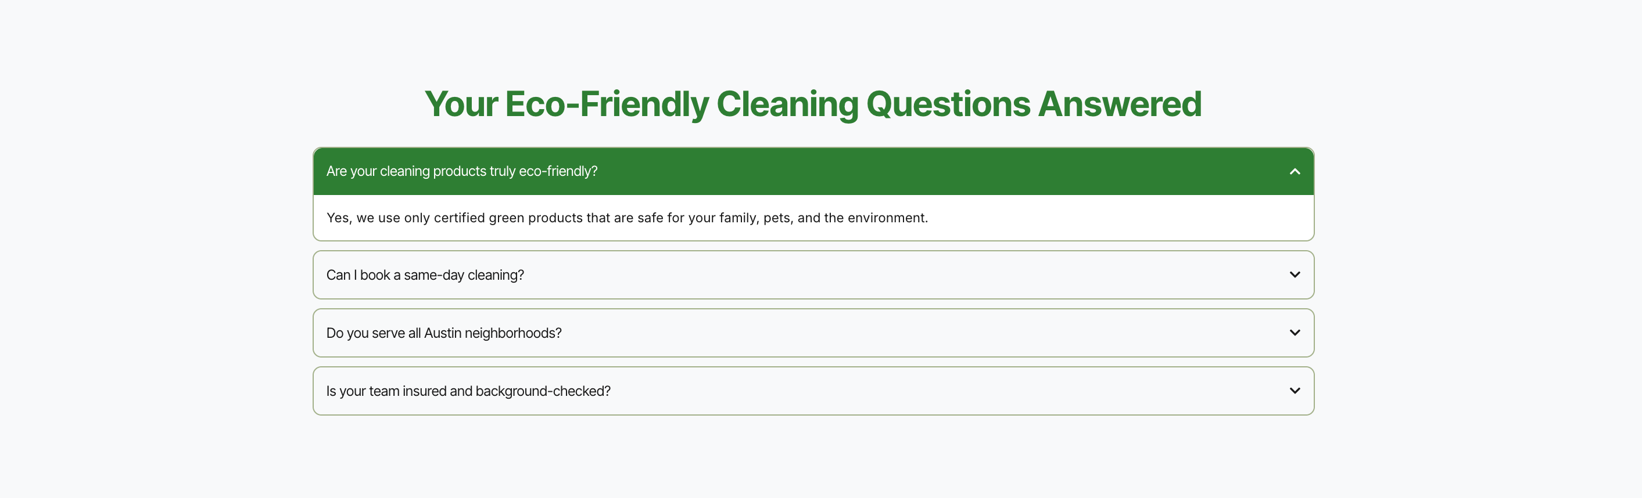Expand 'Can I book a same-day cleaning?'
The image size is (1642, 498).
pos(425,275)
